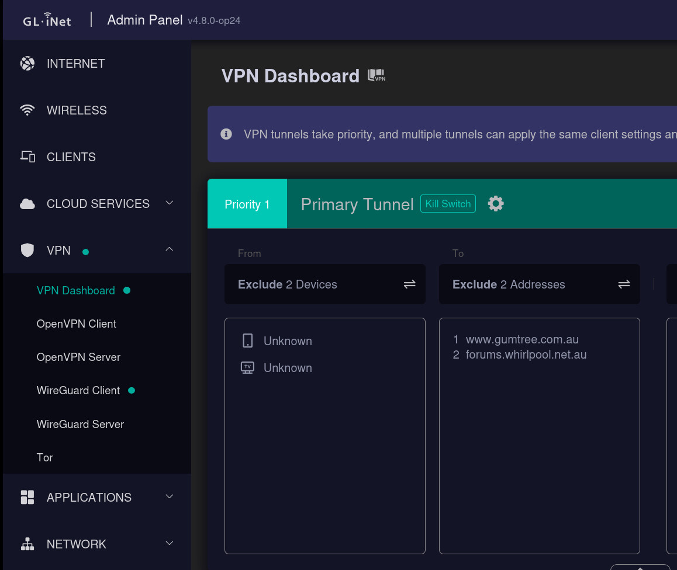Click the phone device icon
The image size is (677, 570).
point(247,340)
